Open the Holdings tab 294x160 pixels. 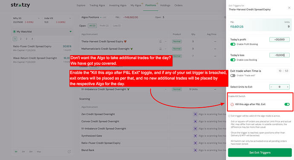click(165, 5)
